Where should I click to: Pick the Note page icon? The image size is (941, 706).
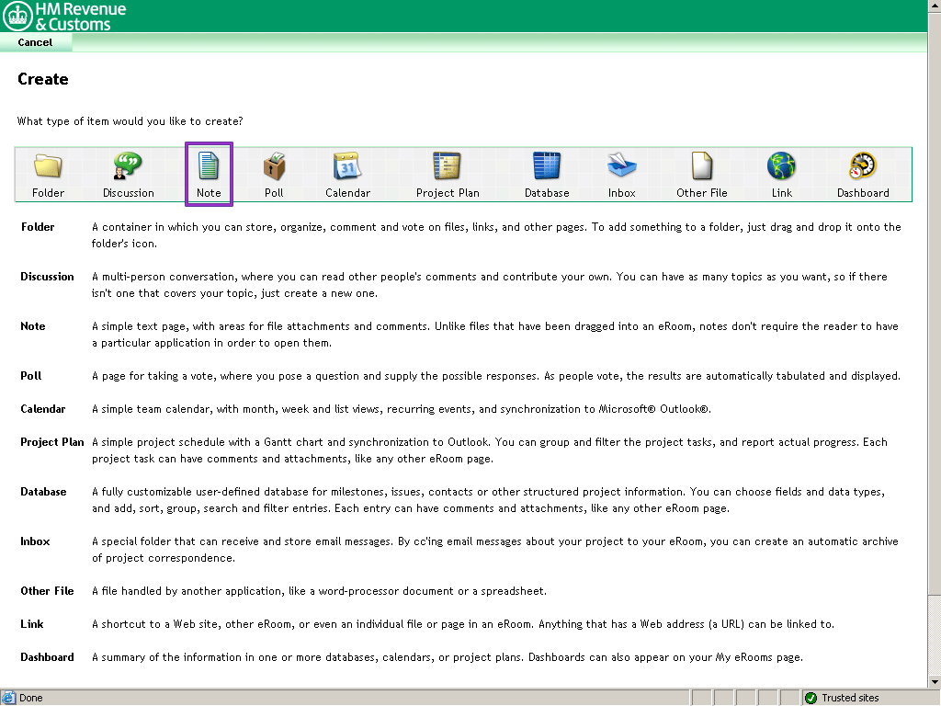[209, 166]
